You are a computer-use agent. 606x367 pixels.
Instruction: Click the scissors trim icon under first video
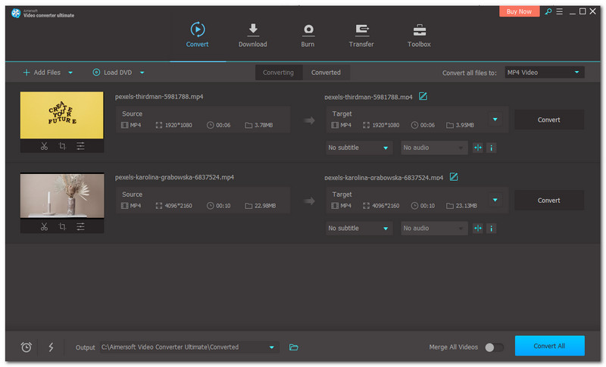coord(44,146)
